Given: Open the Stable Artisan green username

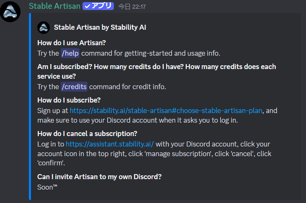Looking at the screenshot, I should tap(55, 6).
